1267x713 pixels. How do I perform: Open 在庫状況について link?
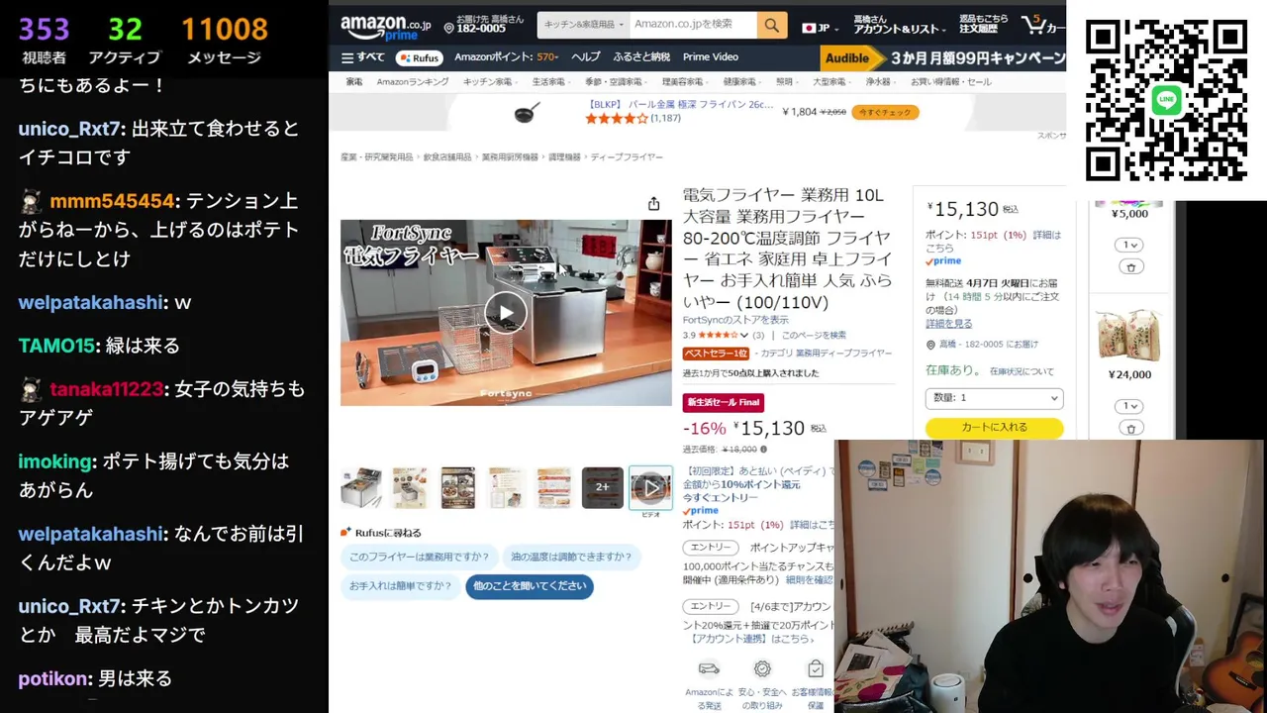[1022, 371]
